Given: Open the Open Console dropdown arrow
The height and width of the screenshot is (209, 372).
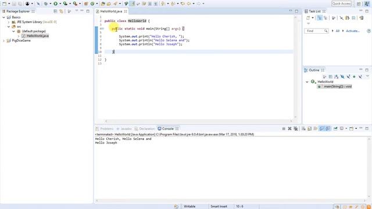Looking at the screenshot, I should pyautogui.click(x=356, y=128).
